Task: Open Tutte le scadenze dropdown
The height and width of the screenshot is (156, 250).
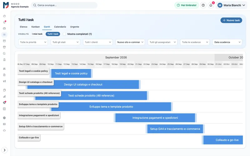Action: 195,42
